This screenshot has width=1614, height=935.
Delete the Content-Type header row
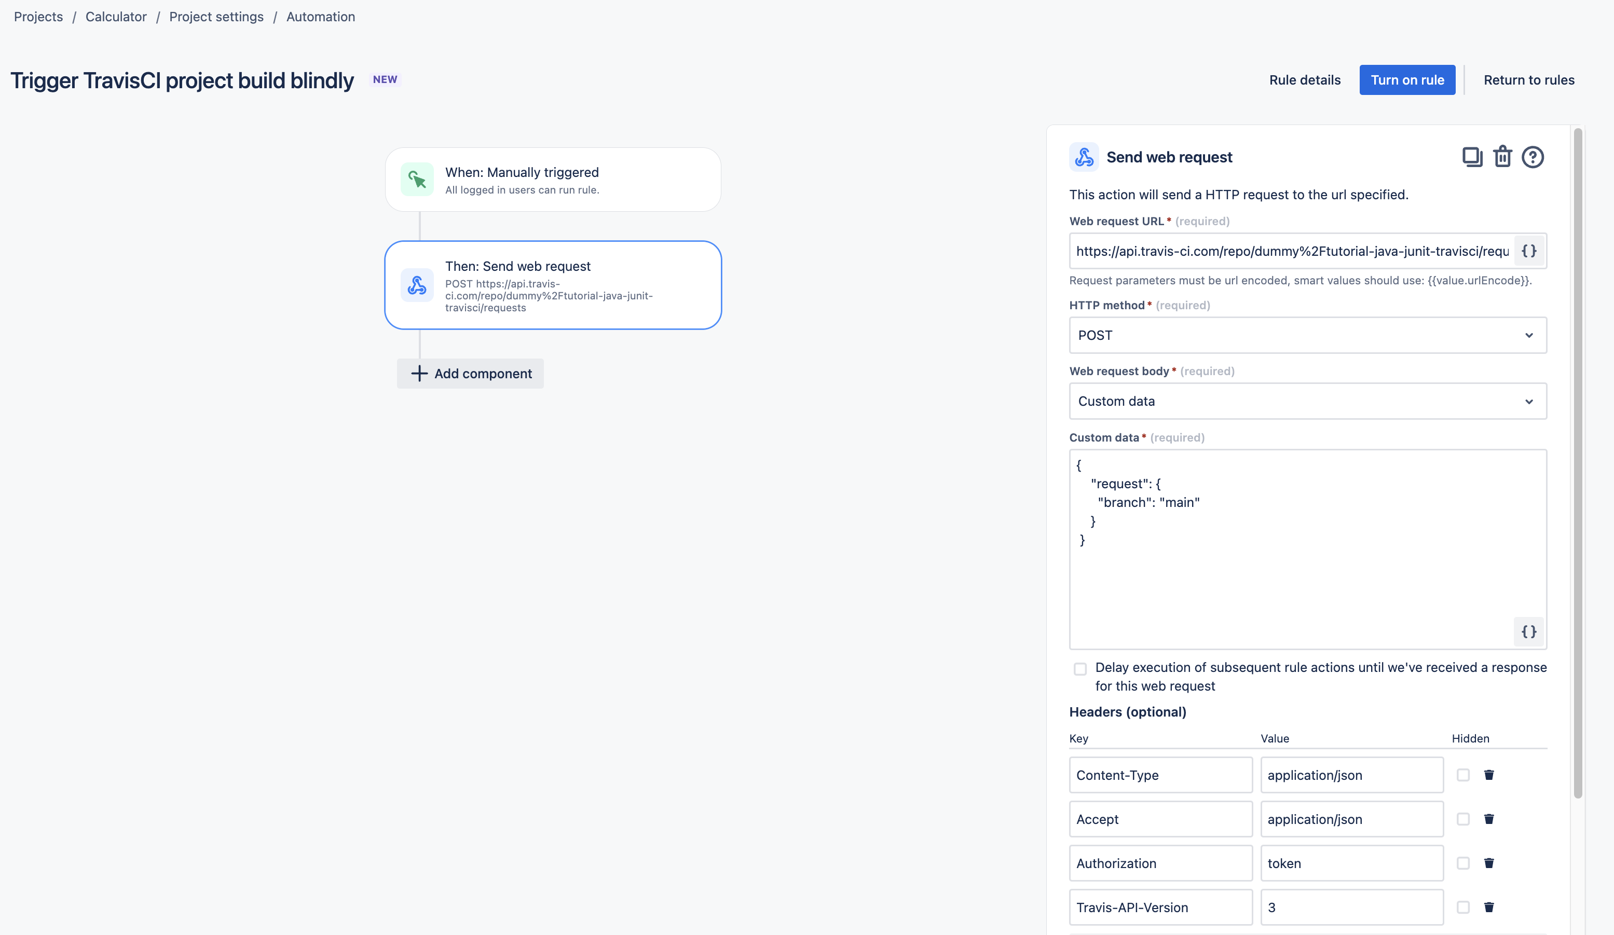[x=1489, y=775]
